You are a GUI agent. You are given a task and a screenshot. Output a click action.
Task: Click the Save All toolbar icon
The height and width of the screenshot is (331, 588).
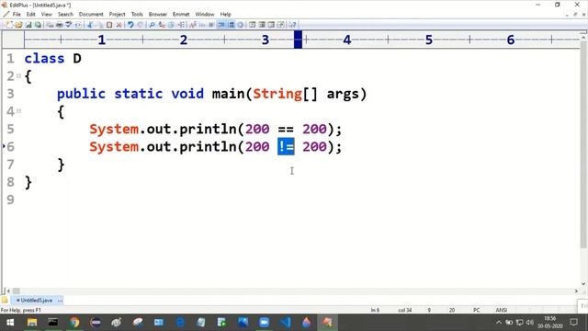[x=38, y=25]
